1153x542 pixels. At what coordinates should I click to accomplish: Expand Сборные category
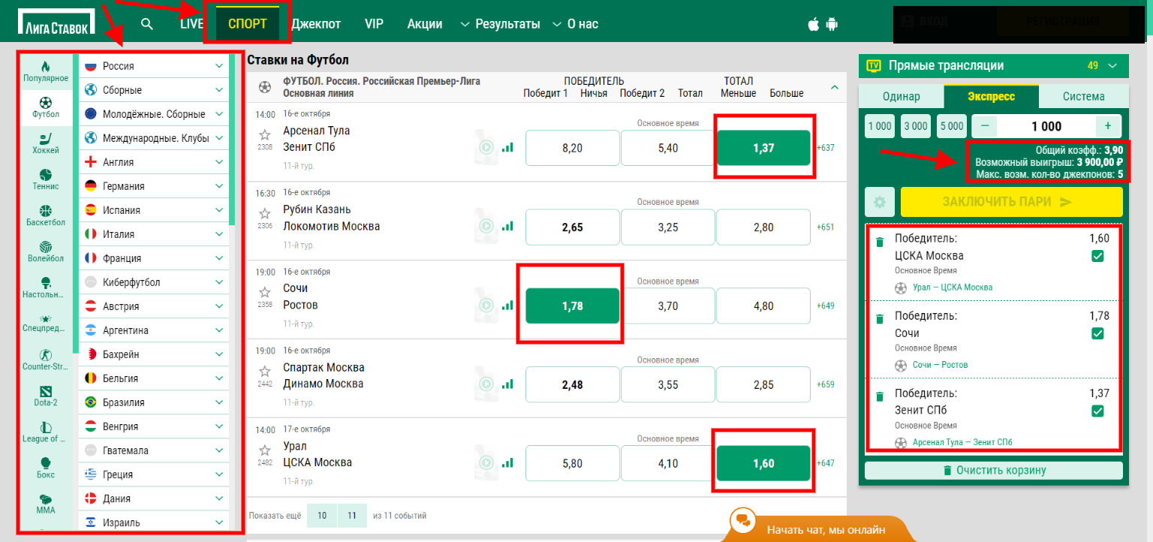coord(153,90)
